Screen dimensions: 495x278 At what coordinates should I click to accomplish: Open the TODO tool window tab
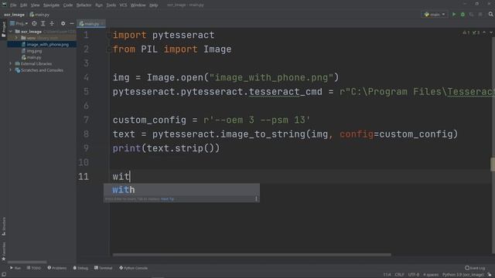[34, 268]
